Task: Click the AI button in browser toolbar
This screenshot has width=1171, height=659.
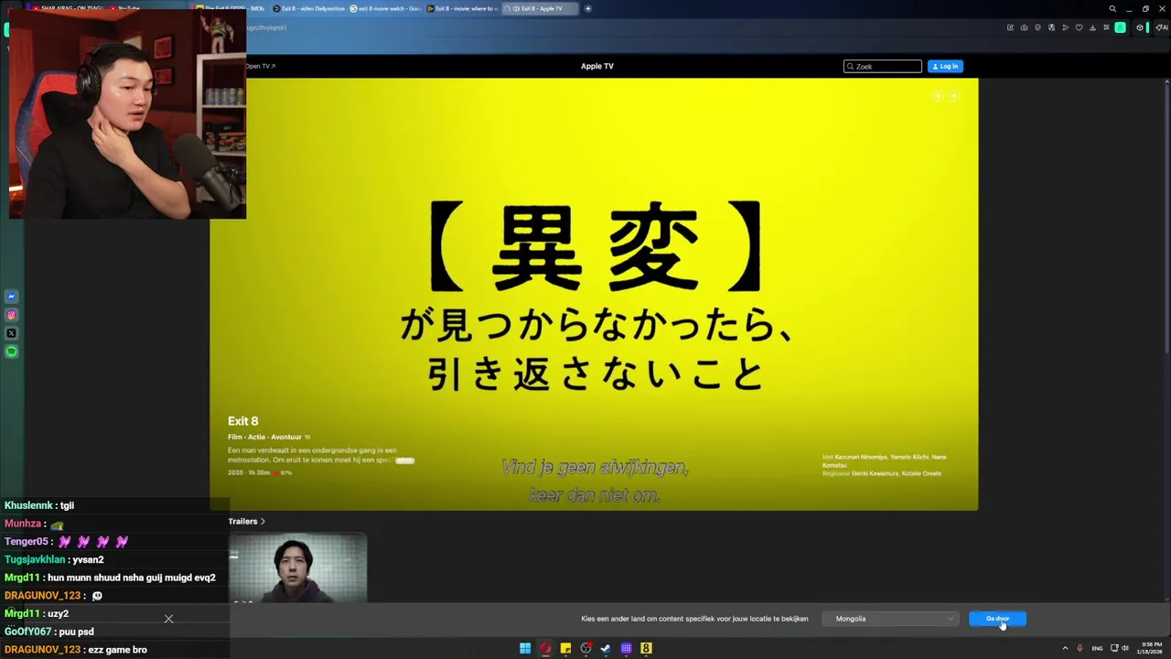Action: (x=1161, y=27)
